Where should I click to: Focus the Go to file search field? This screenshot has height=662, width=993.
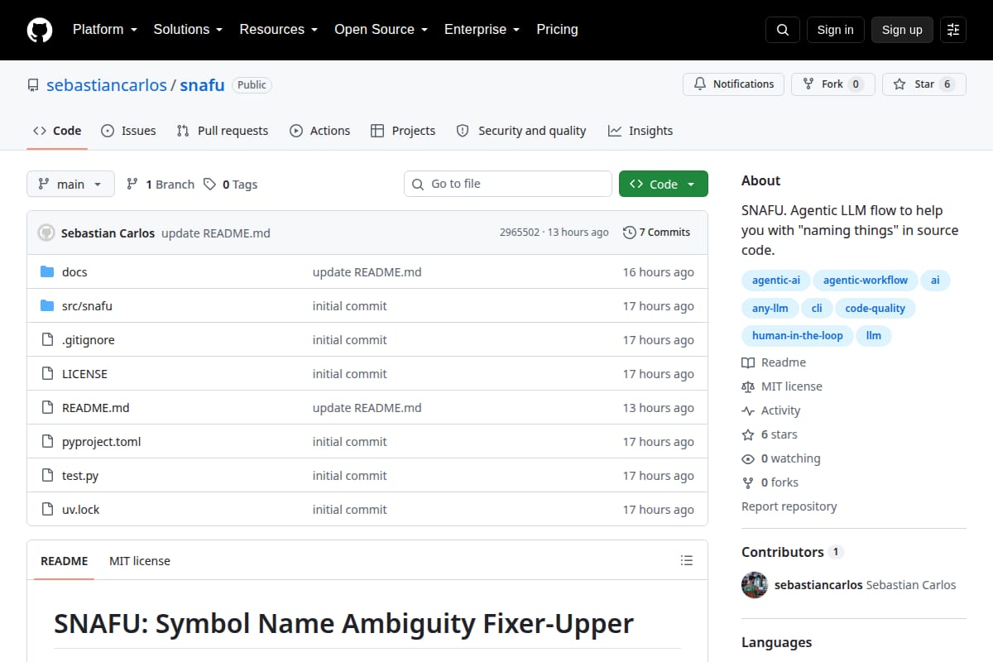508,184
